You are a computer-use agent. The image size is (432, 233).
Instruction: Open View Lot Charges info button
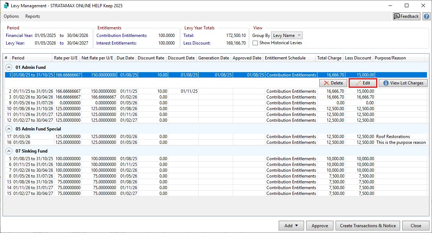coord(403,83)
